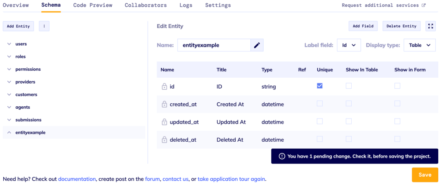This screenshot has height=184, width=442.
Task: Open the Display type Table dropdown
Action: point(420,45)
